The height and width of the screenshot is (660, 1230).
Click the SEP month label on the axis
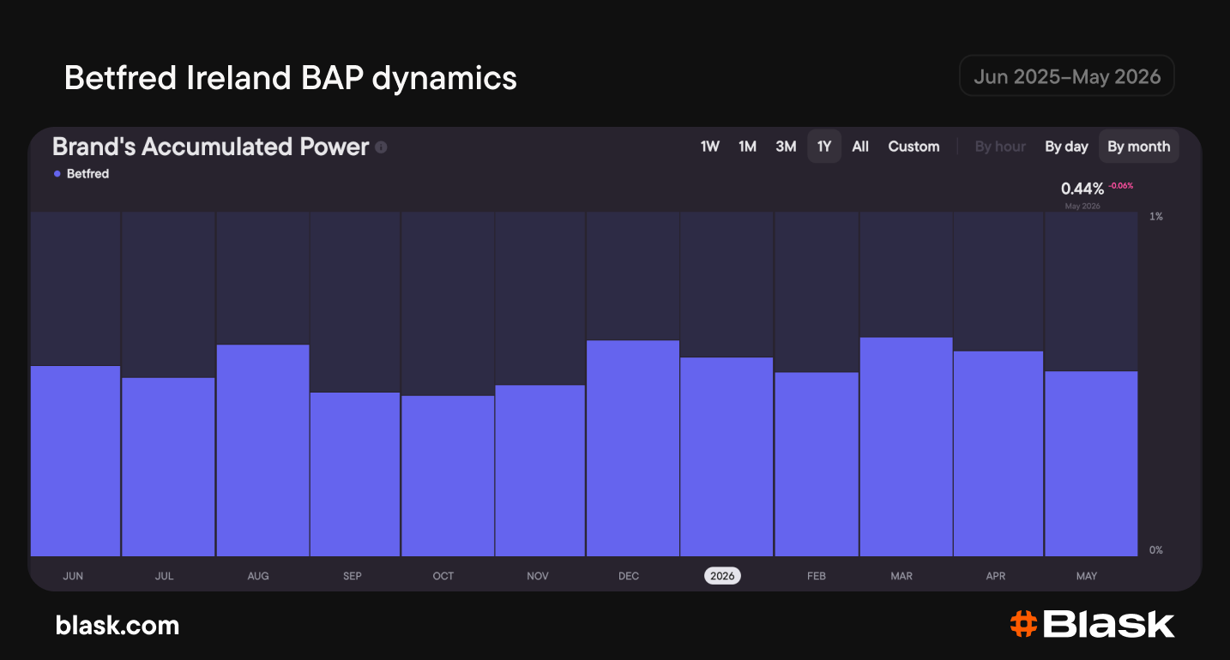[353, 576]
